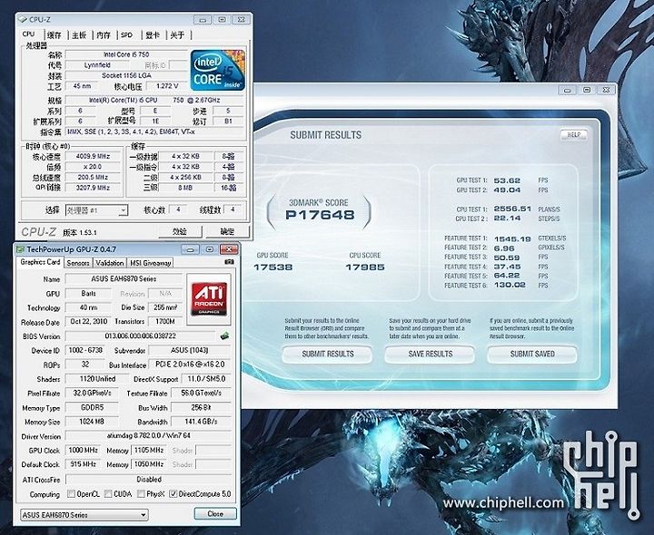Click the GPU SCORE value 17538
654x535 pixels.
point(272,267)
